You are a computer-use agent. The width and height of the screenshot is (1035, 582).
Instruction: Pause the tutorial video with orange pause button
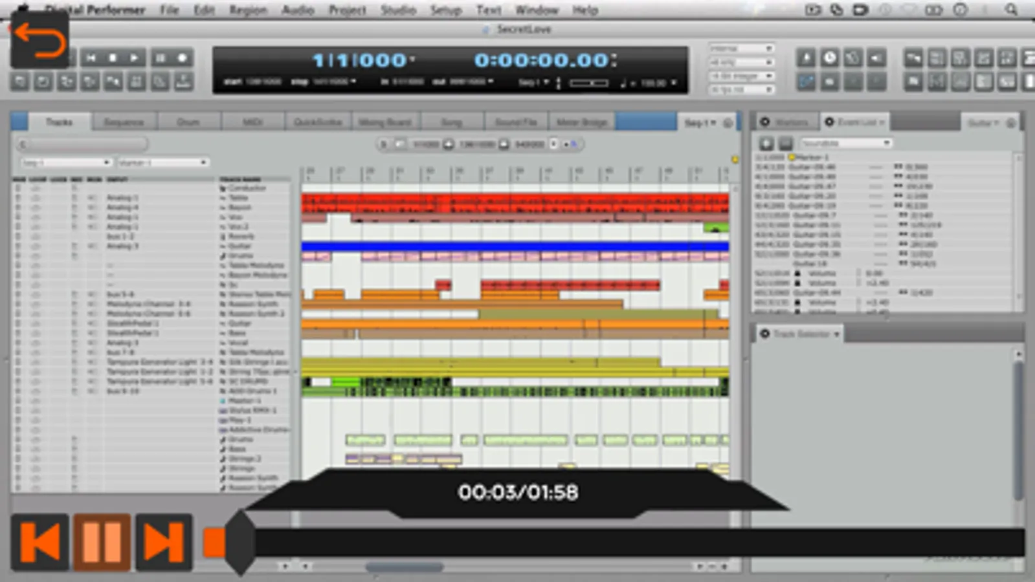point(102,542)
